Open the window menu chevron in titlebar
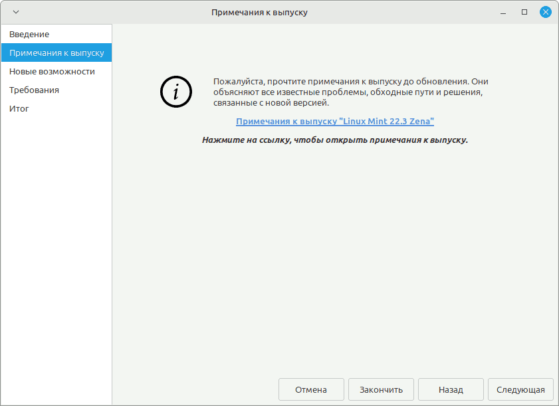 [x=16, y=12]
